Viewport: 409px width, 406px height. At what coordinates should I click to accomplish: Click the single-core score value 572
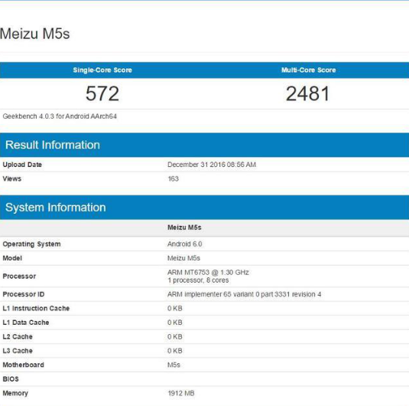pos(102,93)
